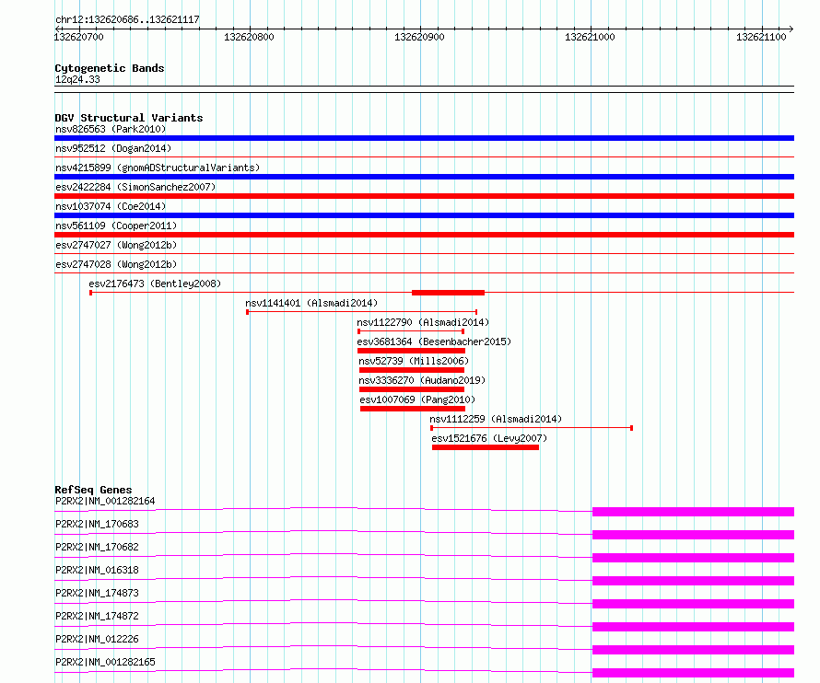
Task: Click the blue bar under nsv826563
Action: pyautogui.click(x=424, y=138)
